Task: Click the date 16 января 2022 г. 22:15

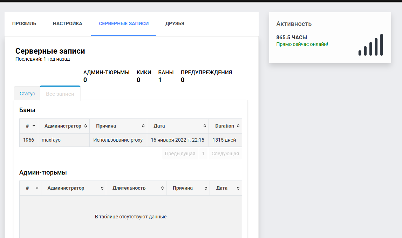Action: [x=177, y=140]
